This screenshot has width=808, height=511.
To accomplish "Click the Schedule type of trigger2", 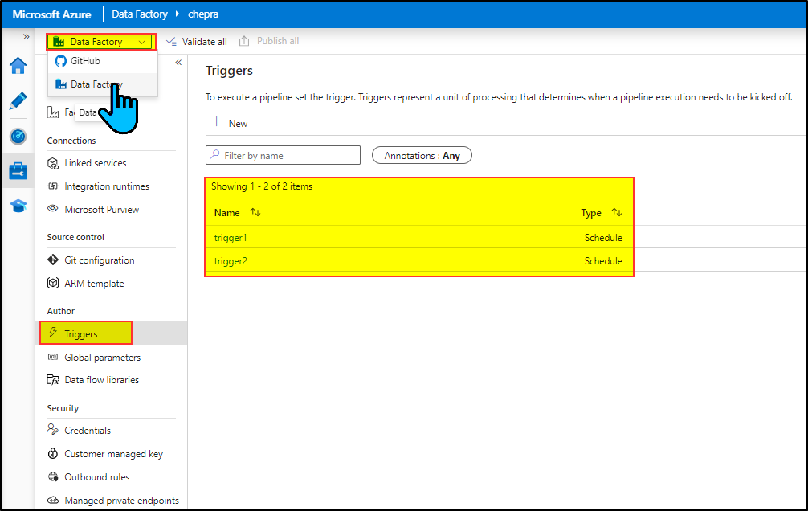I will (x=603, y=261).
